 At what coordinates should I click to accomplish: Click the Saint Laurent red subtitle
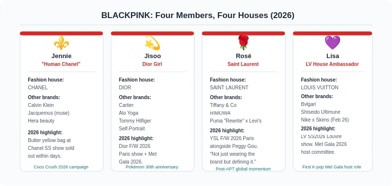pos(243,64)
